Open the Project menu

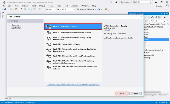coord(25,6)
